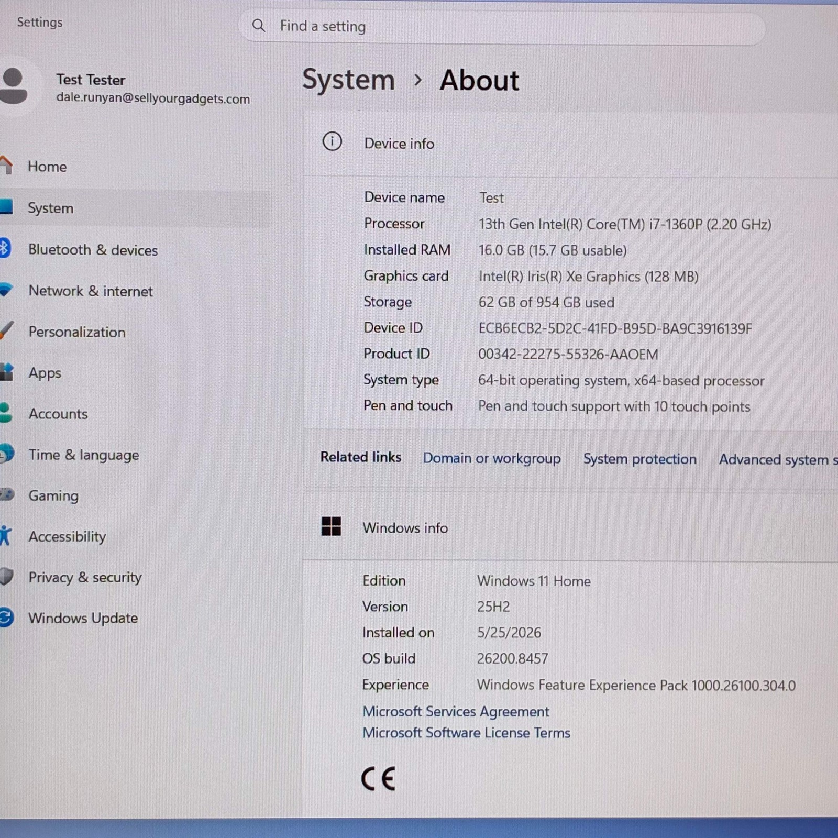The height and width of the screenshot is (838, 838).
Task: Click the Installed RAM value 16.0 GB
Action: (x=553, y=250)
